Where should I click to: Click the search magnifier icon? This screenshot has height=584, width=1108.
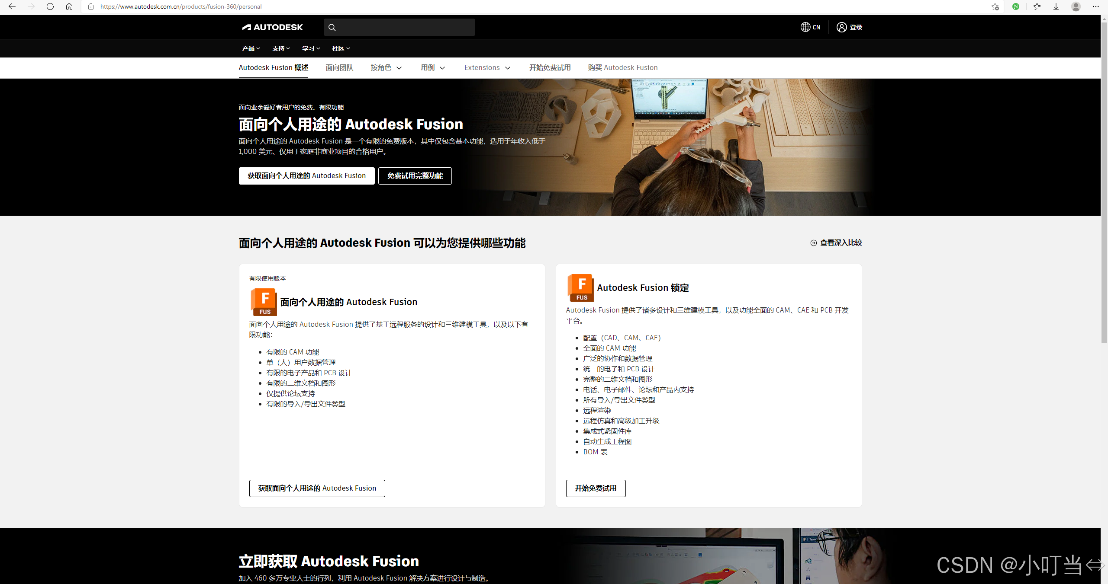(x=332, y=27)
